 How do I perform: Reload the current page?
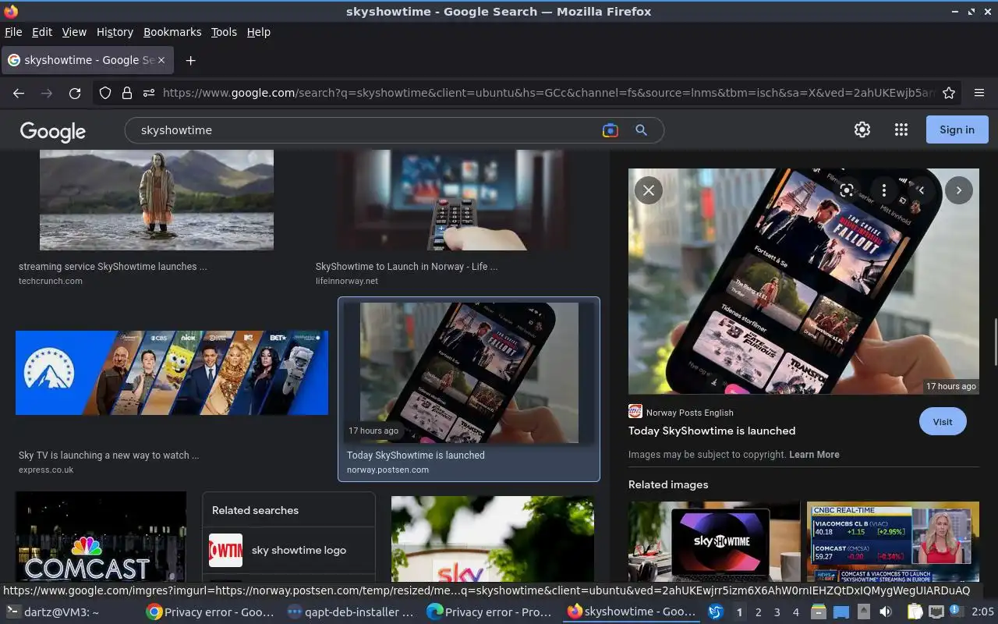coord(75,94)
